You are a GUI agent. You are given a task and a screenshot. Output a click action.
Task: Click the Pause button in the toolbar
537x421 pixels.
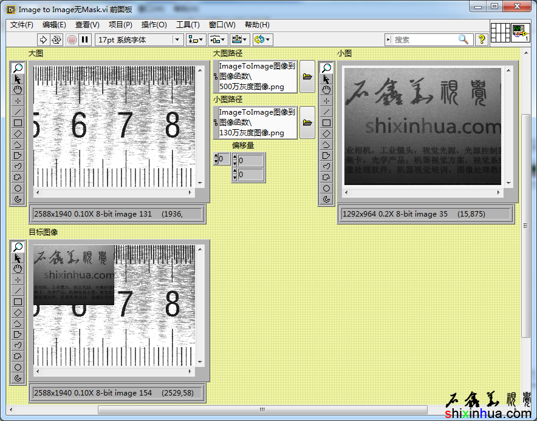coord(85,39)
